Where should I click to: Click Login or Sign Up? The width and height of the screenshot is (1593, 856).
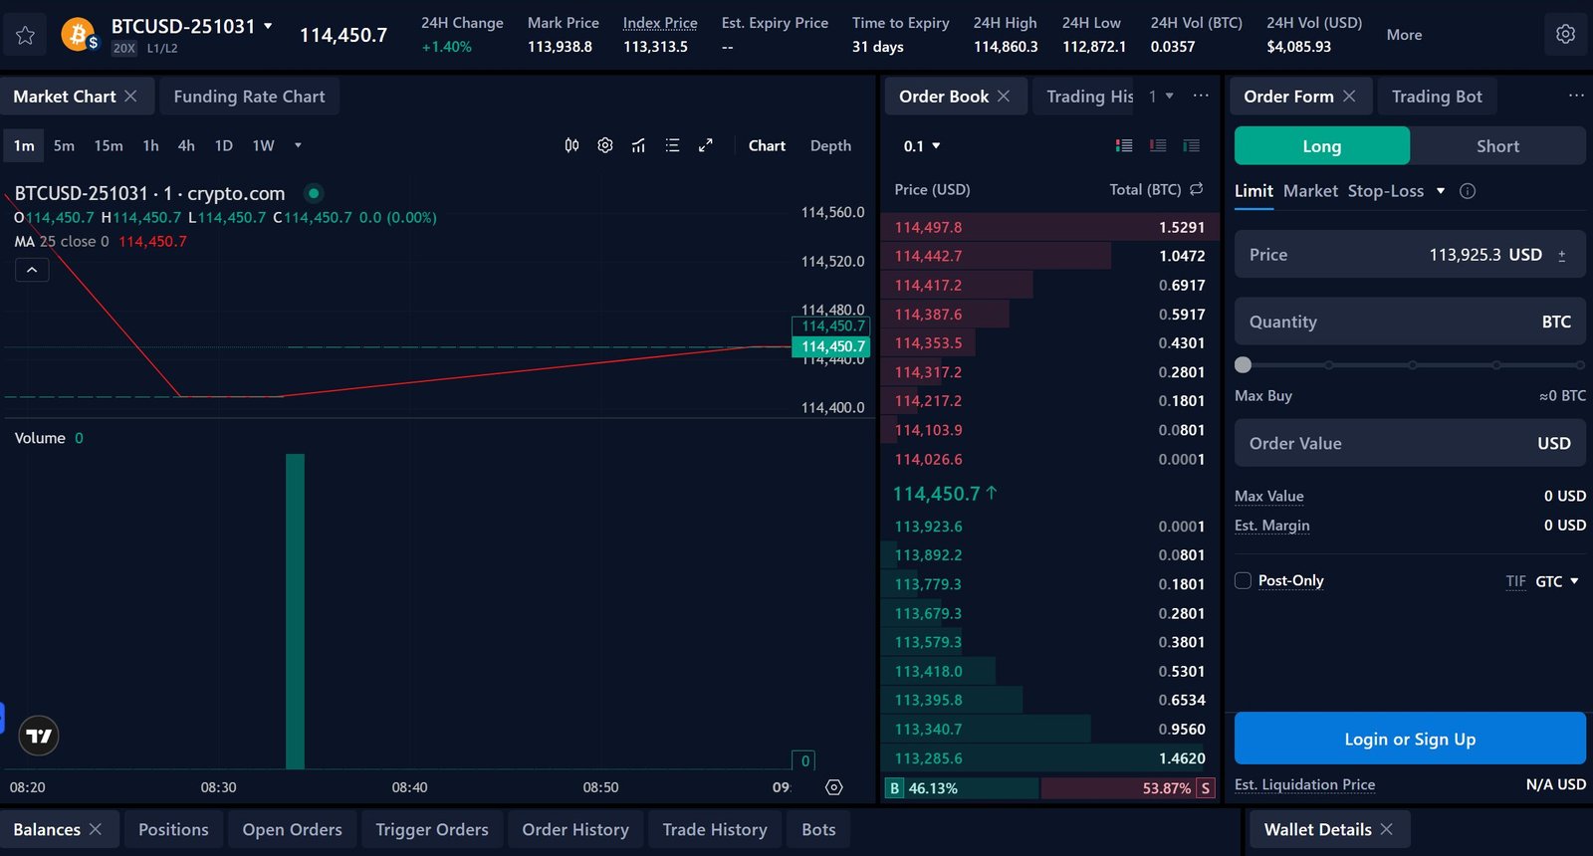[1410, 739]
